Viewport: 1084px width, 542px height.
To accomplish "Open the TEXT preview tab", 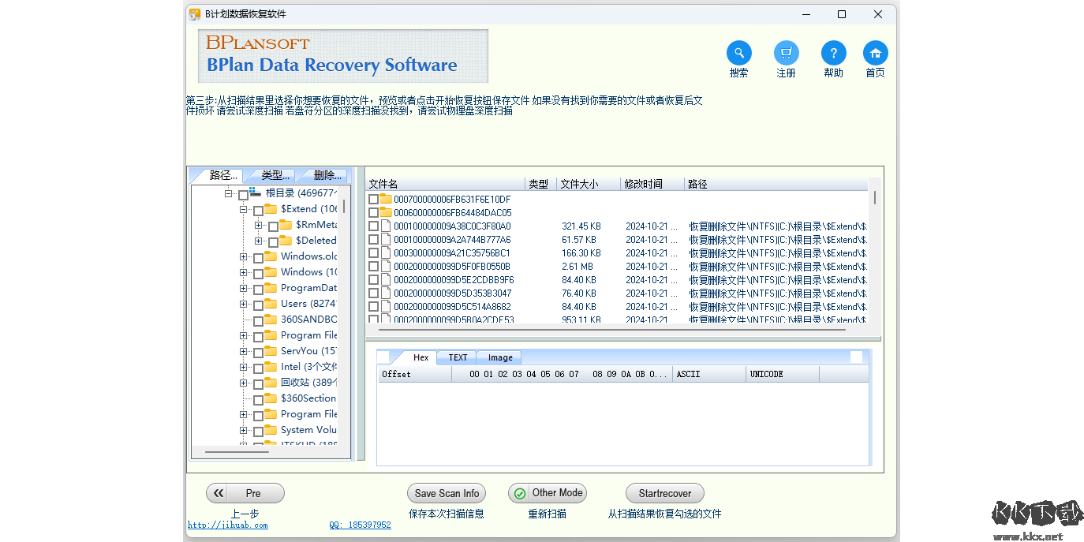I will 458,357.
